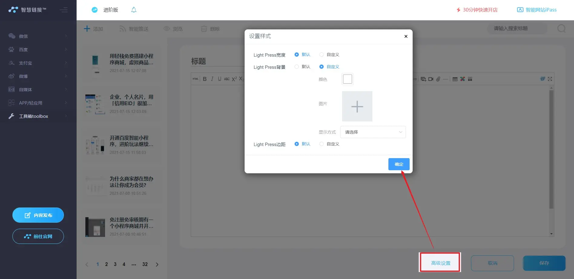The height and width of the screenshot is (279, 574).
Task: Click the search magnifier icon
Action: 561,28
